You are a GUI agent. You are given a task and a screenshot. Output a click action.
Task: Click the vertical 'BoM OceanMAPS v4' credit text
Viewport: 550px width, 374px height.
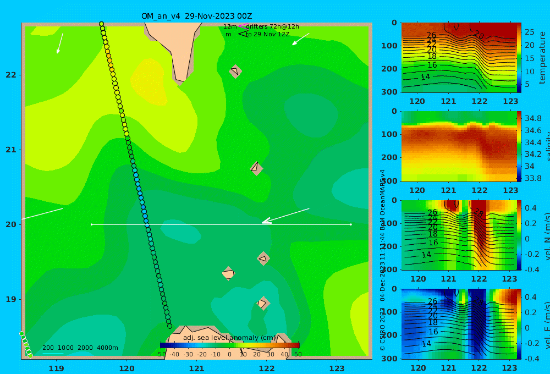point(382,200)
